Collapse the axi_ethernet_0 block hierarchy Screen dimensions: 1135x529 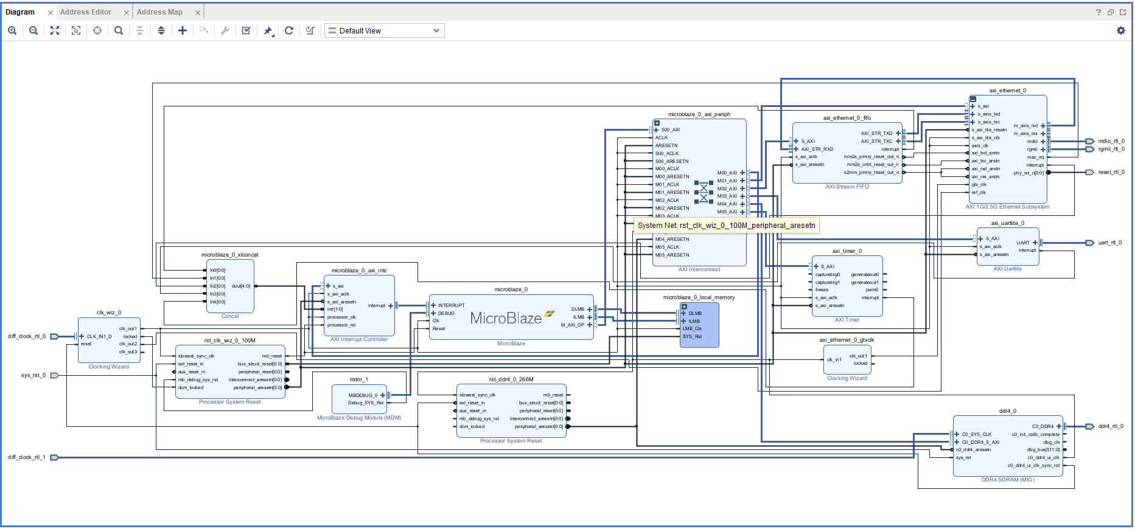coord(973,99)
